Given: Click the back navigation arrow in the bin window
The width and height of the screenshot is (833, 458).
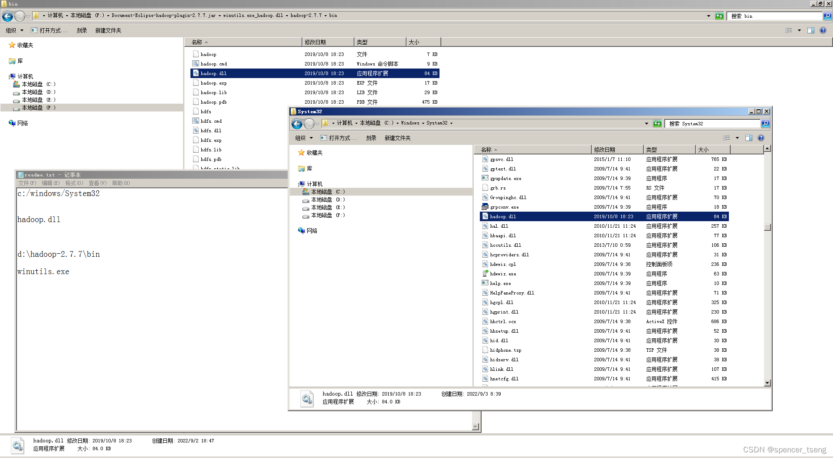Looking at the screenshot, I should [x=7, y=16].
